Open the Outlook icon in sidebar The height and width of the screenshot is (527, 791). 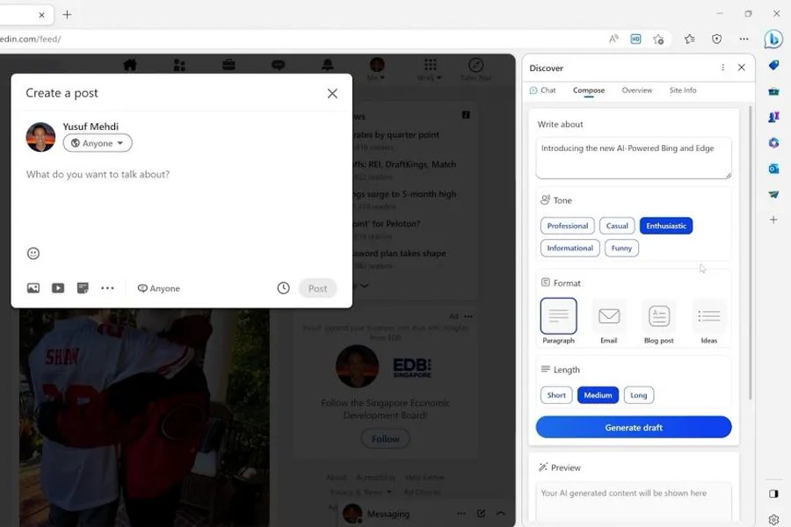tap(773, 169)
